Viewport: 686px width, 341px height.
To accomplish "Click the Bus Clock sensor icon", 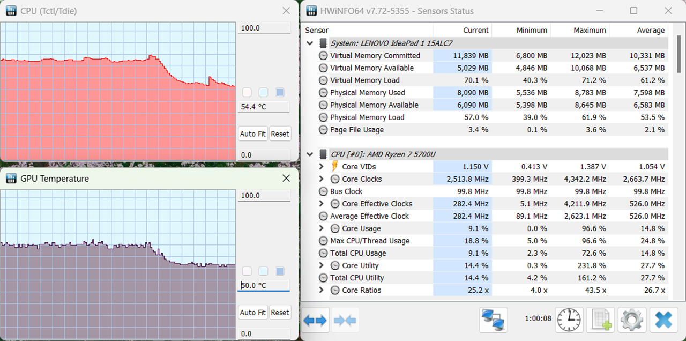I will [x=323, y=191].
